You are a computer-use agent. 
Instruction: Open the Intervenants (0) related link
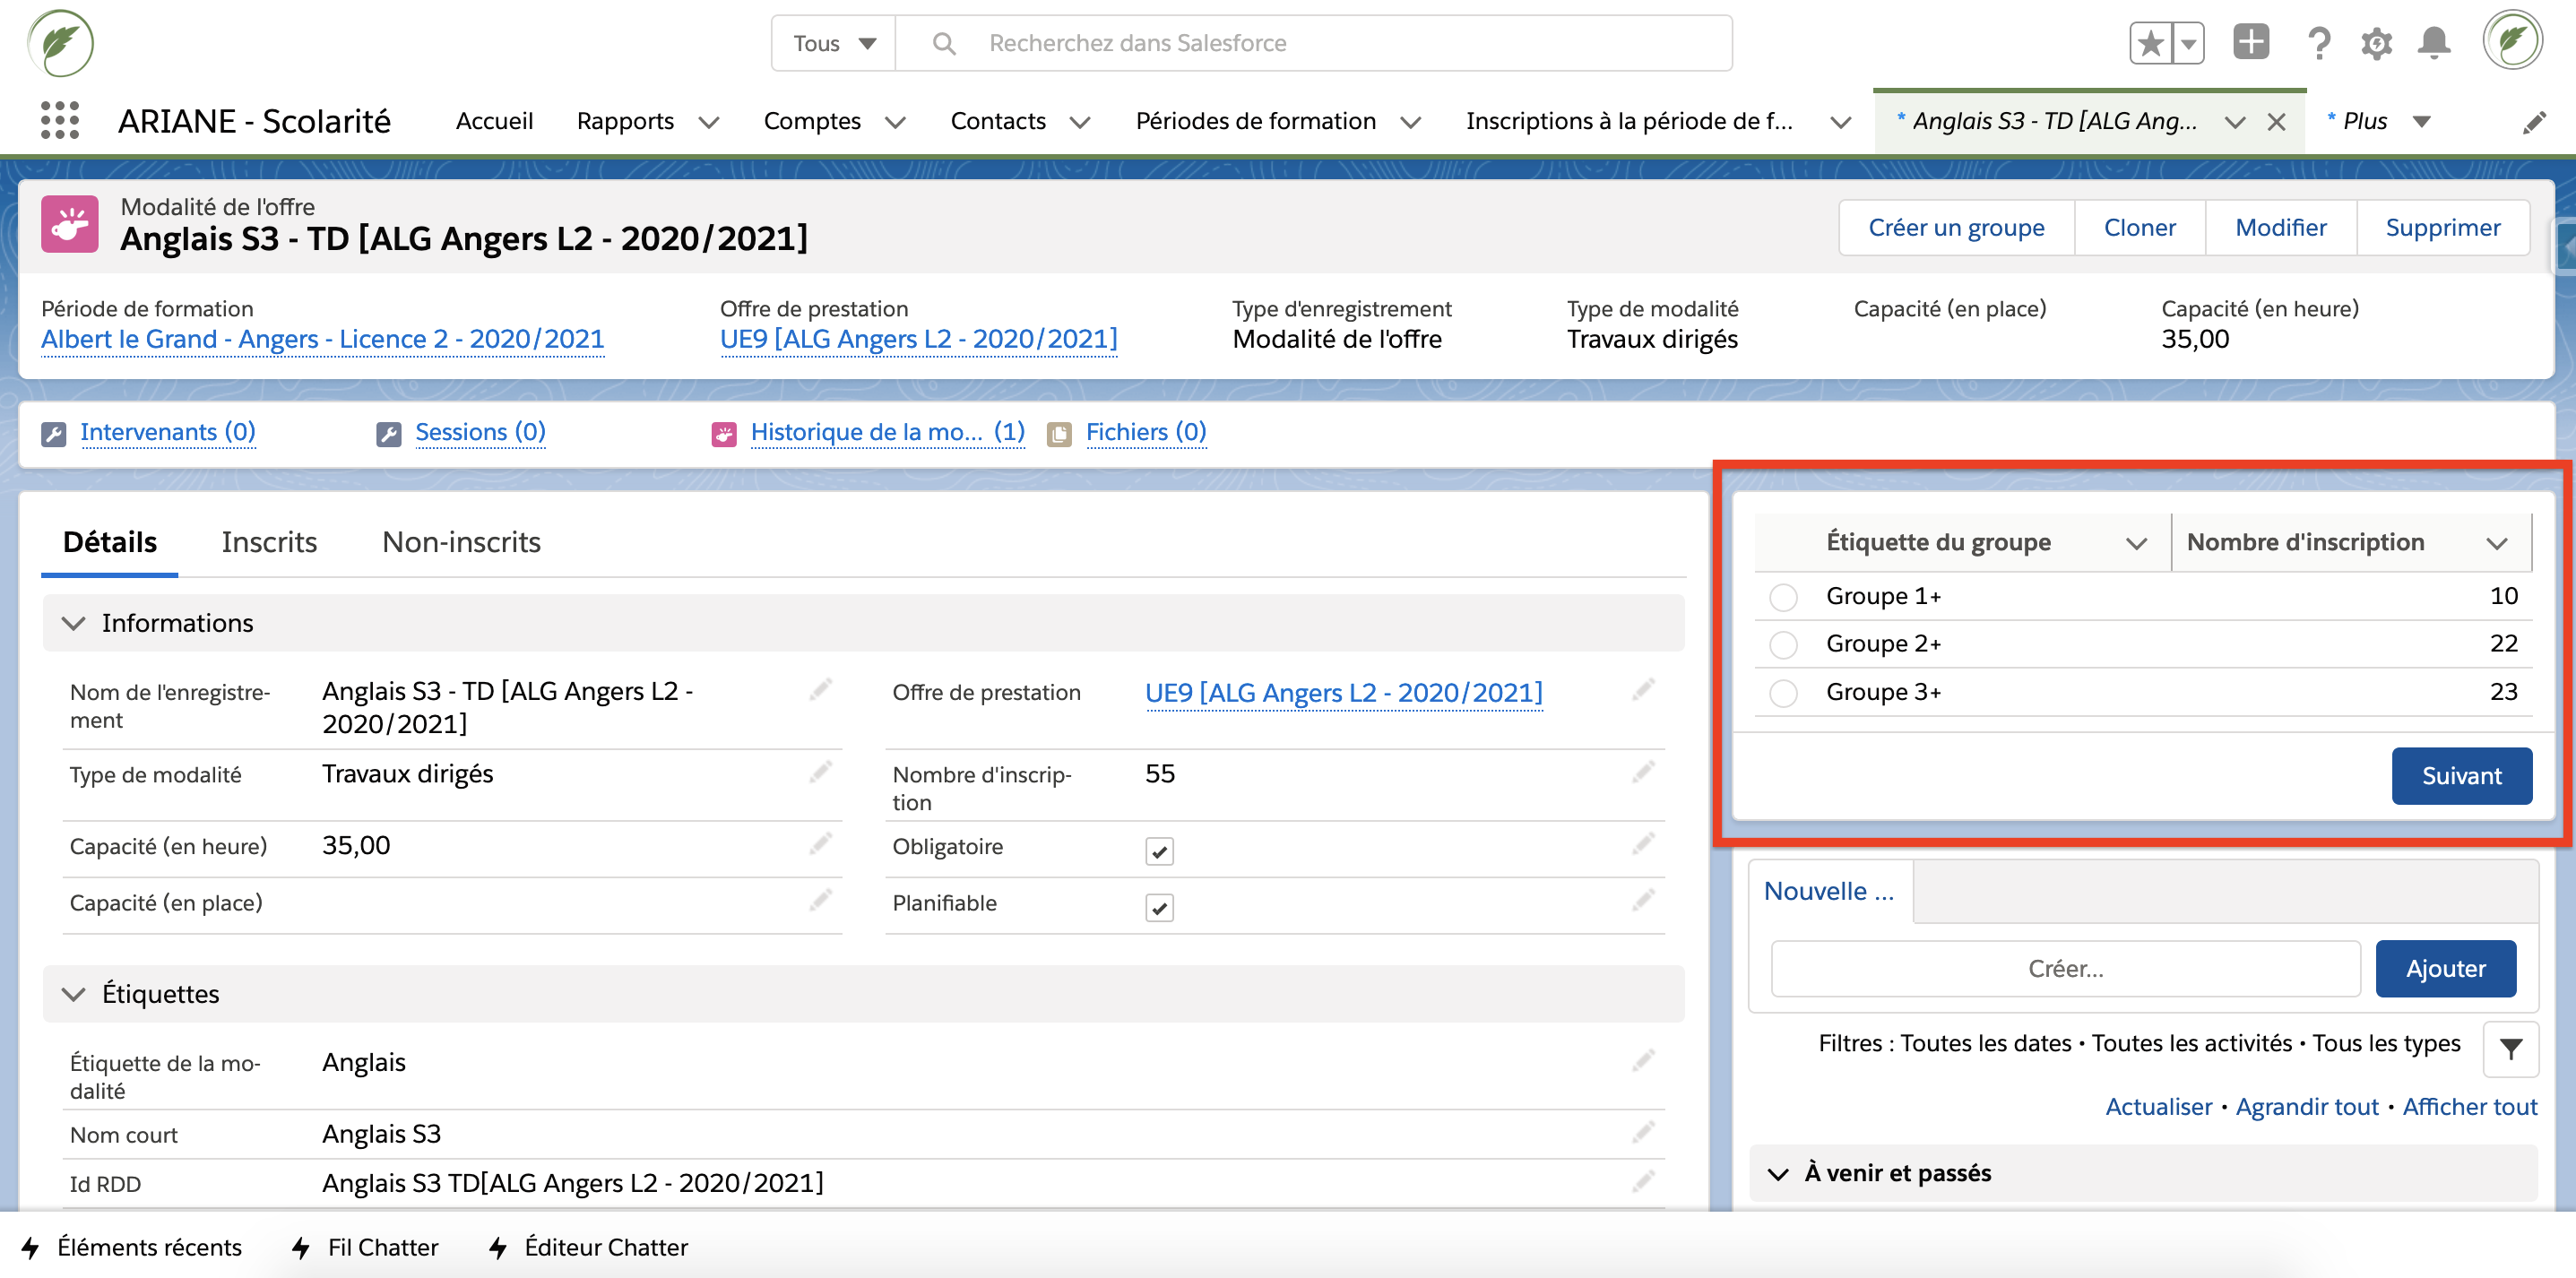click(x=167, y=432)
